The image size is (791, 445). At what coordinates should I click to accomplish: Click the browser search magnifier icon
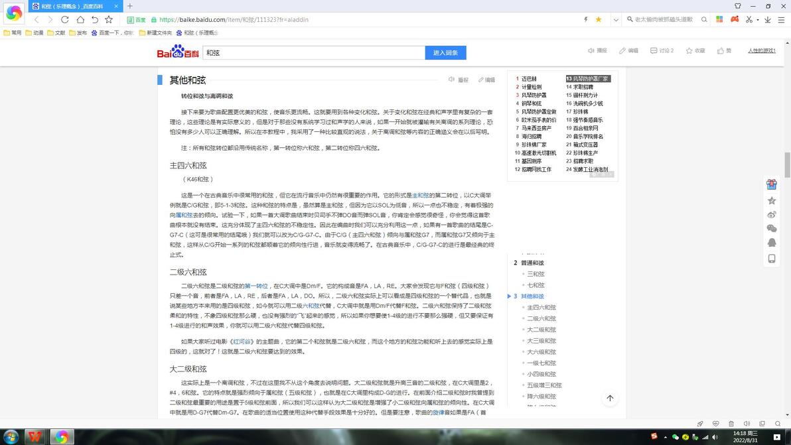coord(704,20)
